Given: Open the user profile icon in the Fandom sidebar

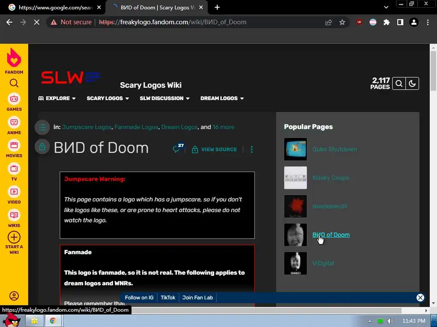Looking at the screenshot, I should [14, 296].
